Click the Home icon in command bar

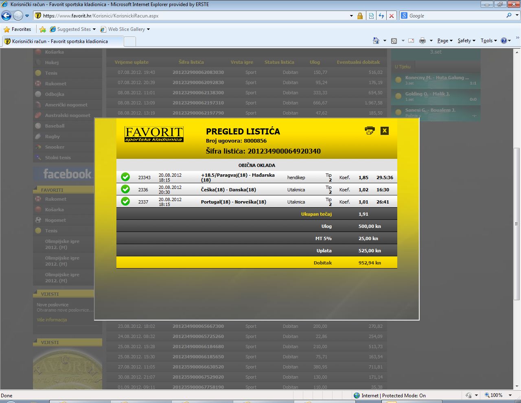point(376,41)
